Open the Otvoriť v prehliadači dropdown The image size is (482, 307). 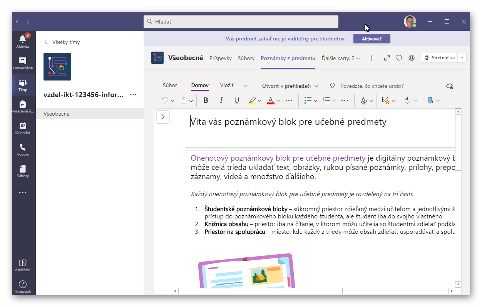coord(290,86)
